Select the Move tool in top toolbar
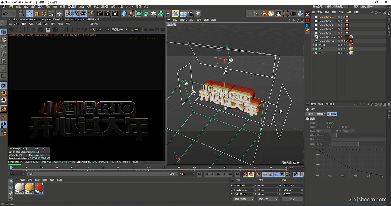Screen dimensions: 391x206 point(29,13)
